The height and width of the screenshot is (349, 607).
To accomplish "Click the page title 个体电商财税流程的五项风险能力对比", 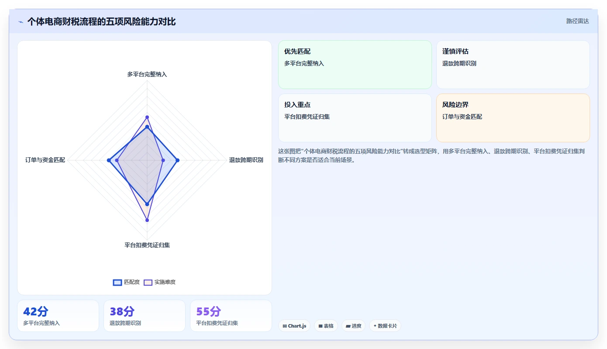I will 101,22.
